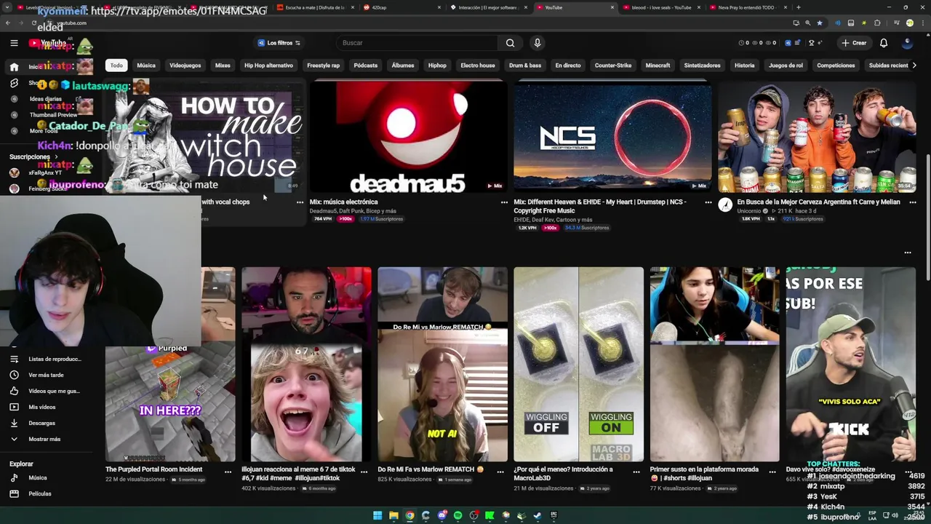The image size is (931, 524).
Task: Open illojuan reacciona al meme short title
Action: (x=298, y=474)
